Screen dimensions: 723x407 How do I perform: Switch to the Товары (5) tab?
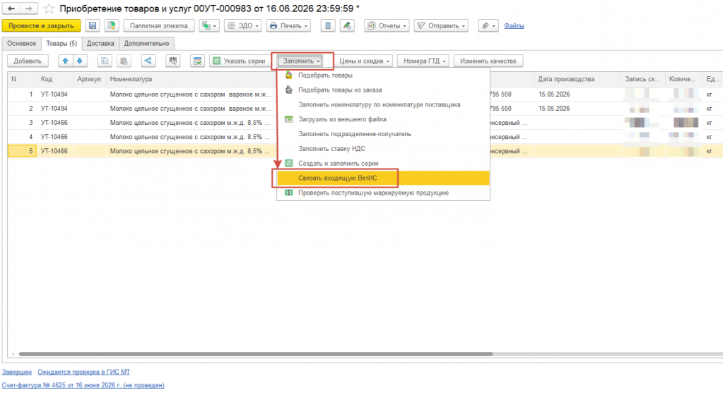(61, 43)
